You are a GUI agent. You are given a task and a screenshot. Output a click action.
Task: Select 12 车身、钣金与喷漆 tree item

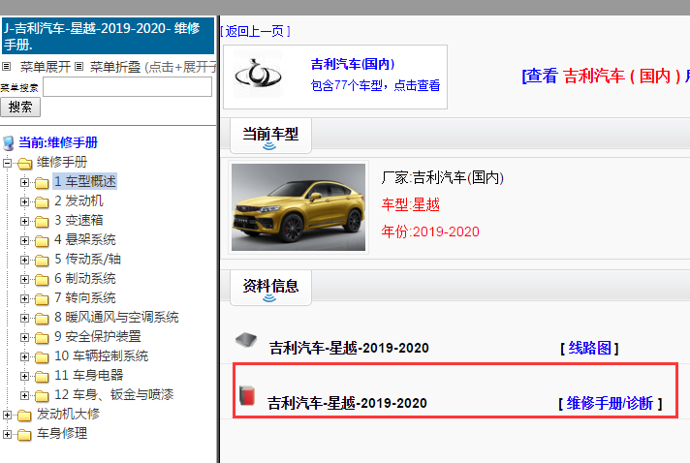click(114, 394)
